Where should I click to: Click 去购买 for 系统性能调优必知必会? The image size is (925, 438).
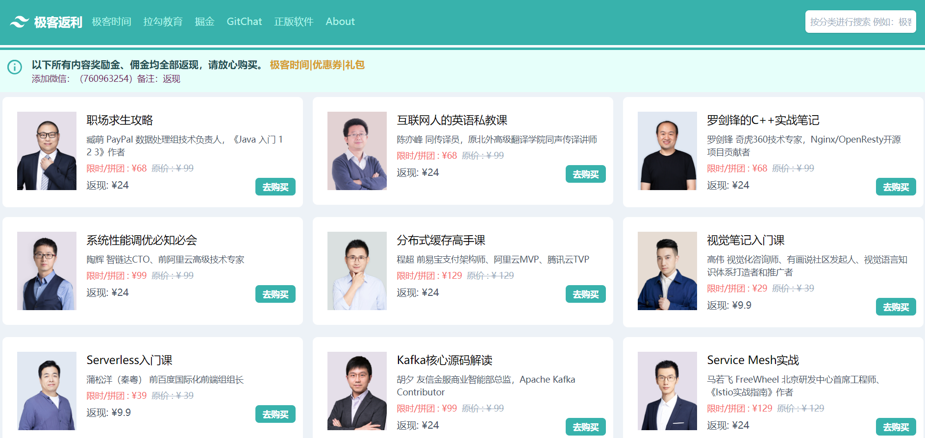pyautogui.click(x=275, y=294)
